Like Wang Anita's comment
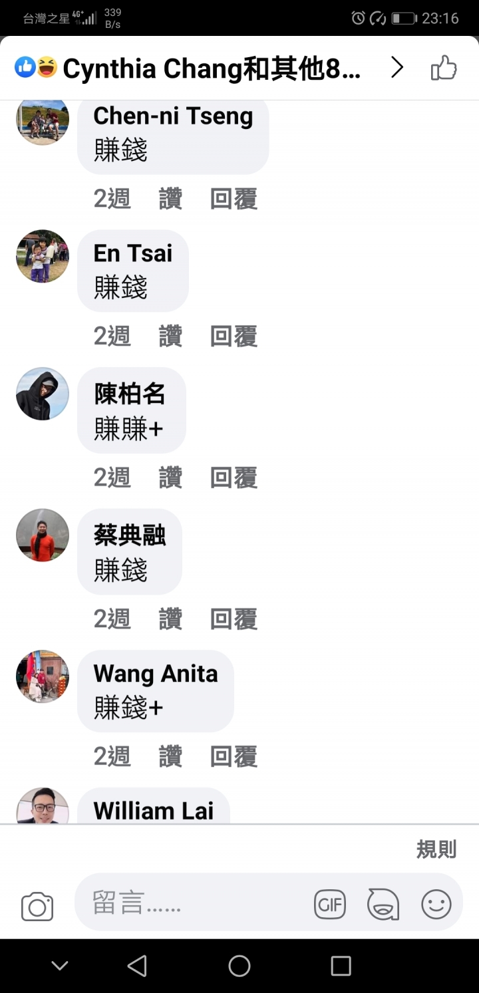Image resolution: width=479 pixels, height=993 pixels. (170, 756)
